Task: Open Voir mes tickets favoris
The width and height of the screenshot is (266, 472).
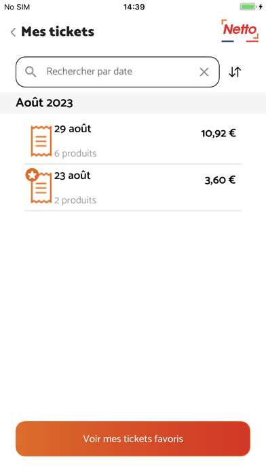Action: click(133, 439)
